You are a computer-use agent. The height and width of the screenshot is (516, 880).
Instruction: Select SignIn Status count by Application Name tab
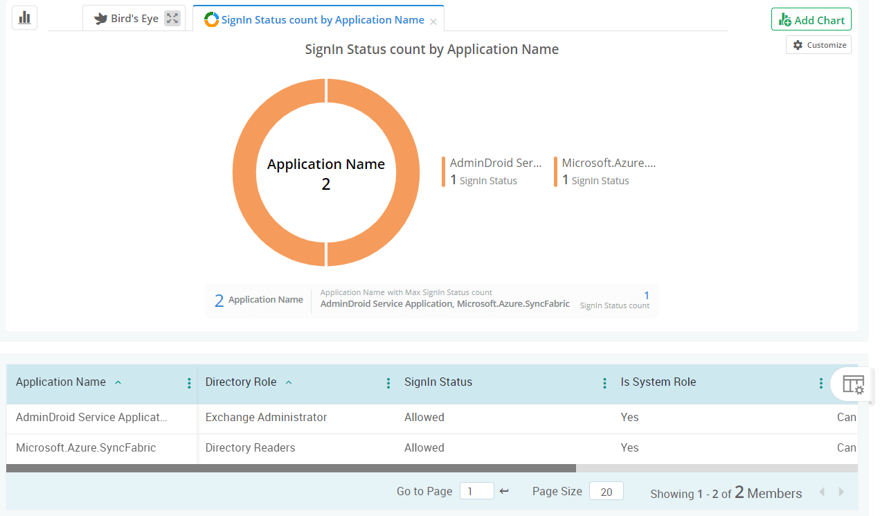(322, 20)
